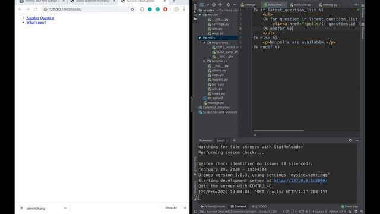Collapse the migrations folder

204,42
